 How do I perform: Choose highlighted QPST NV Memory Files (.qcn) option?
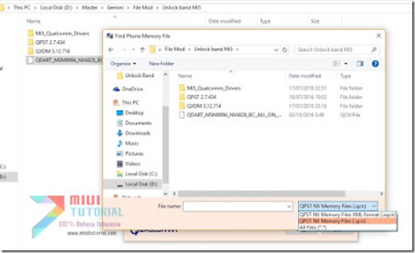point(348,221)
